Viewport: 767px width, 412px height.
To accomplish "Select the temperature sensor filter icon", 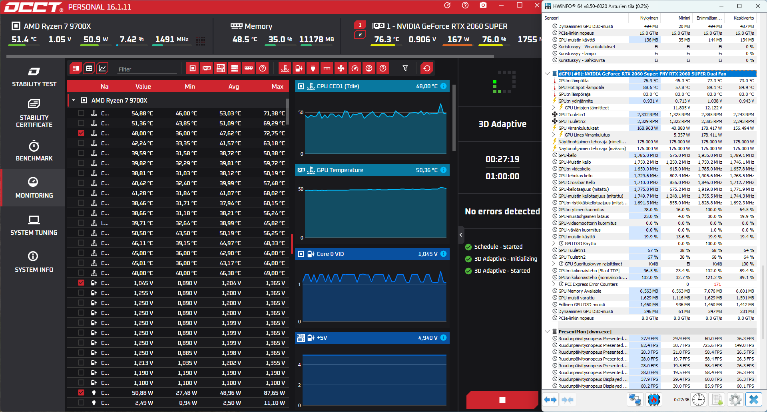I will (285, 68).
